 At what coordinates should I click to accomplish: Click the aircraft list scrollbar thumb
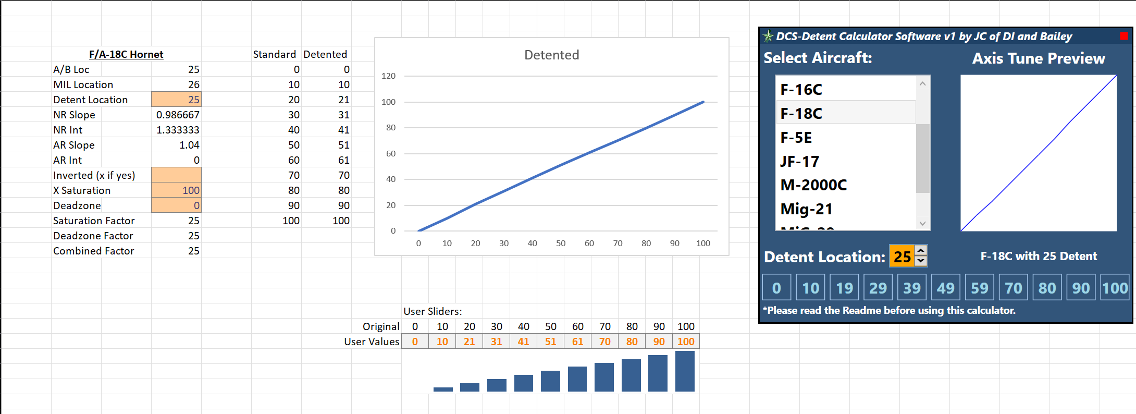[x=922, y=158]
